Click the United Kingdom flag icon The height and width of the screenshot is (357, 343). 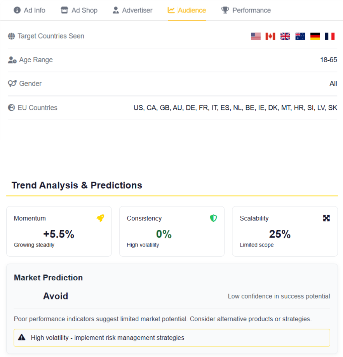pos(285,36)
